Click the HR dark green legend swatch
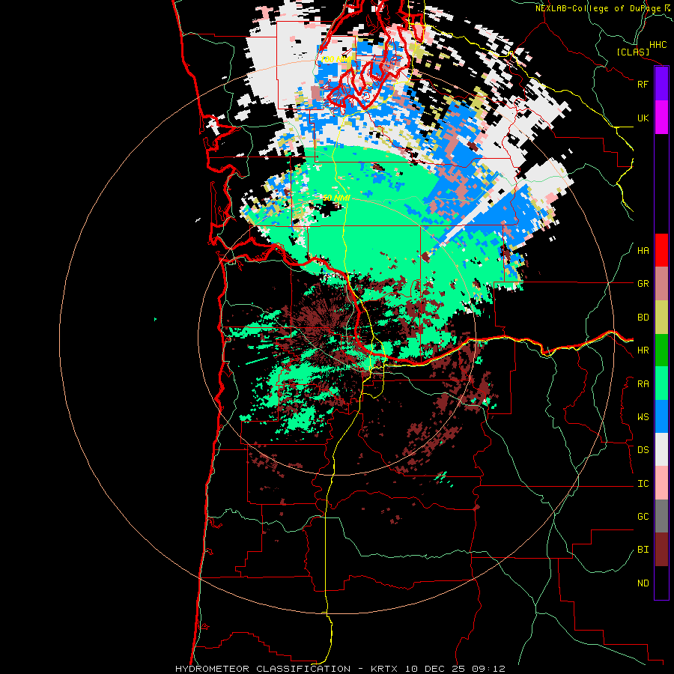674x674 pixels. click(x=661, y=350)
